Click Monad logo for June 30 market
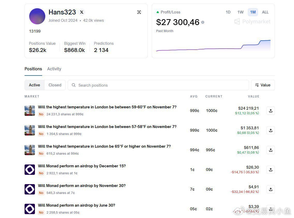This screenshot has height=218, width=294. (30, 209)
